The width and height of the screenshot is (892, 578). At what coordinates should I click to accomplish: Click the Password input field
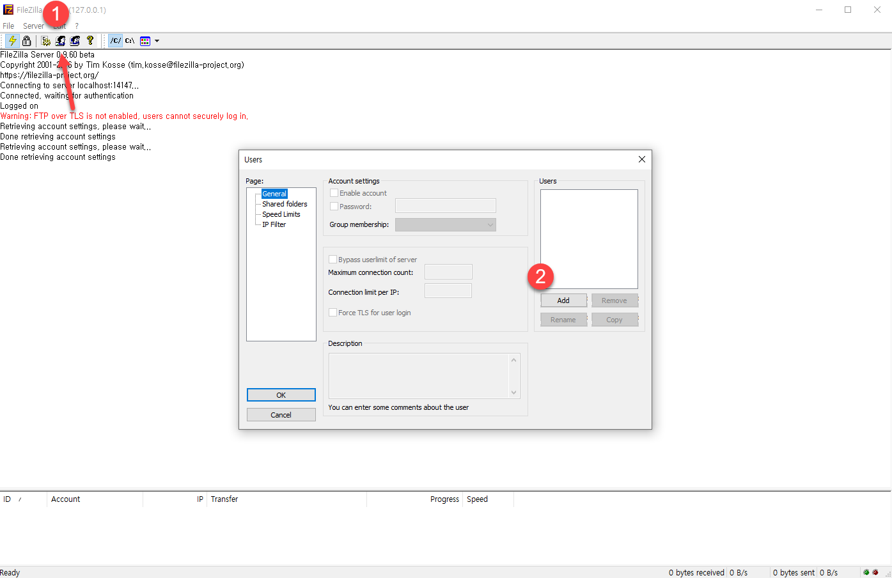pyautogui.click(x=446, y=205)
